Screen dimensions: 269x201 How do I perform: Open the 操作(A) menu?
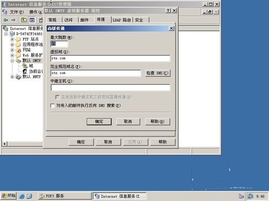pyautogui.click(x=36, y=12)
